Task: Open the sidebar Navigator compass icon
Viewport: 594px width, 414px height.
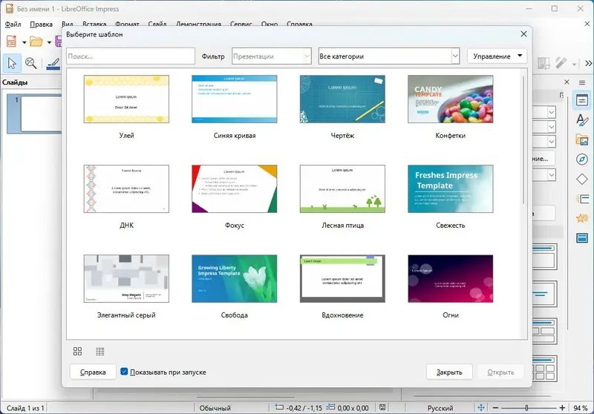Action: click(582, 160)
